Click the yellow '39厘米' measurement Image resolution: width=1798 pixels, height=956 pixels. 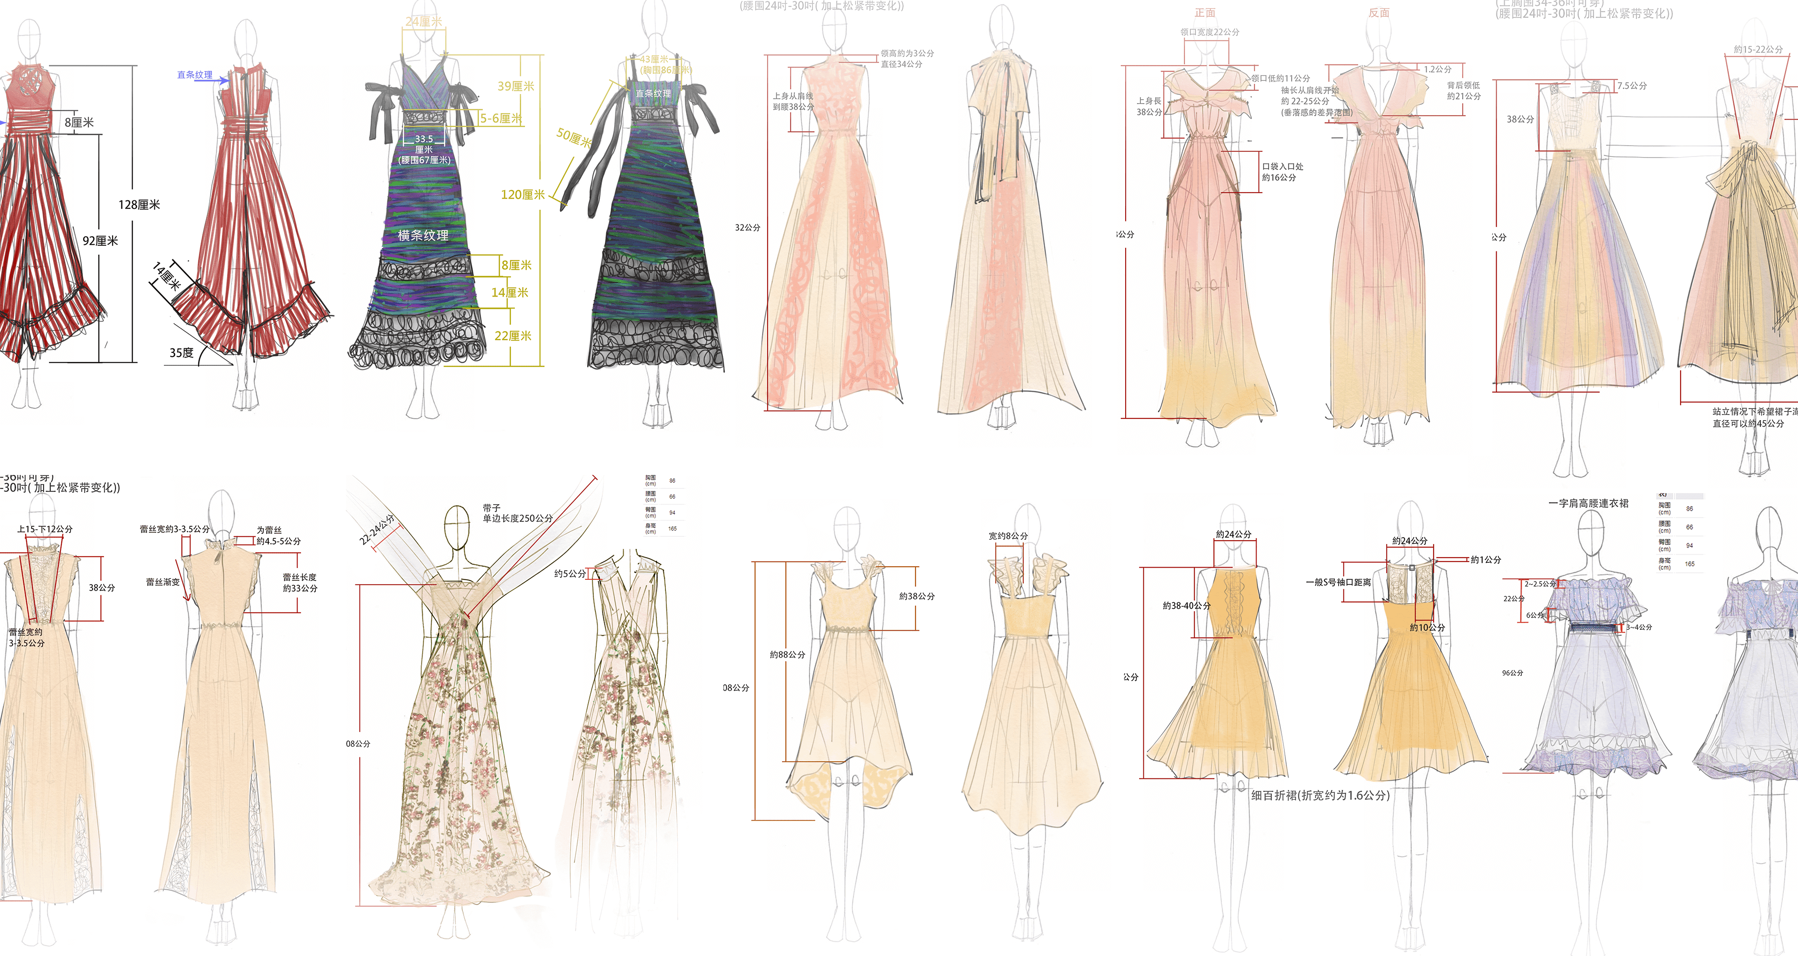click(x=515, y=86)
